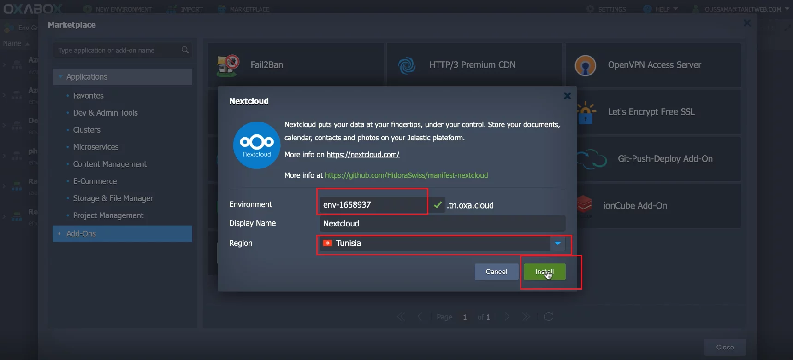The height and width of the screenshot is (360, 793).
Task: Edit the Display Name field
Action: [x=443, y=223]
